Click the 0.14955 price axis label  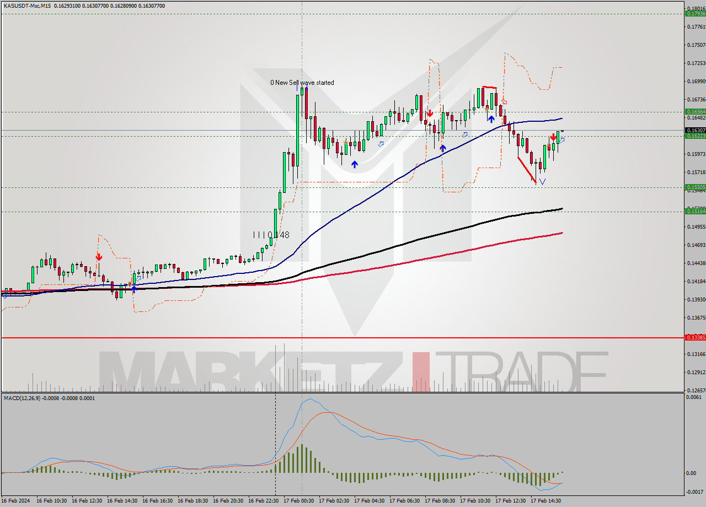tap(696, 227)
